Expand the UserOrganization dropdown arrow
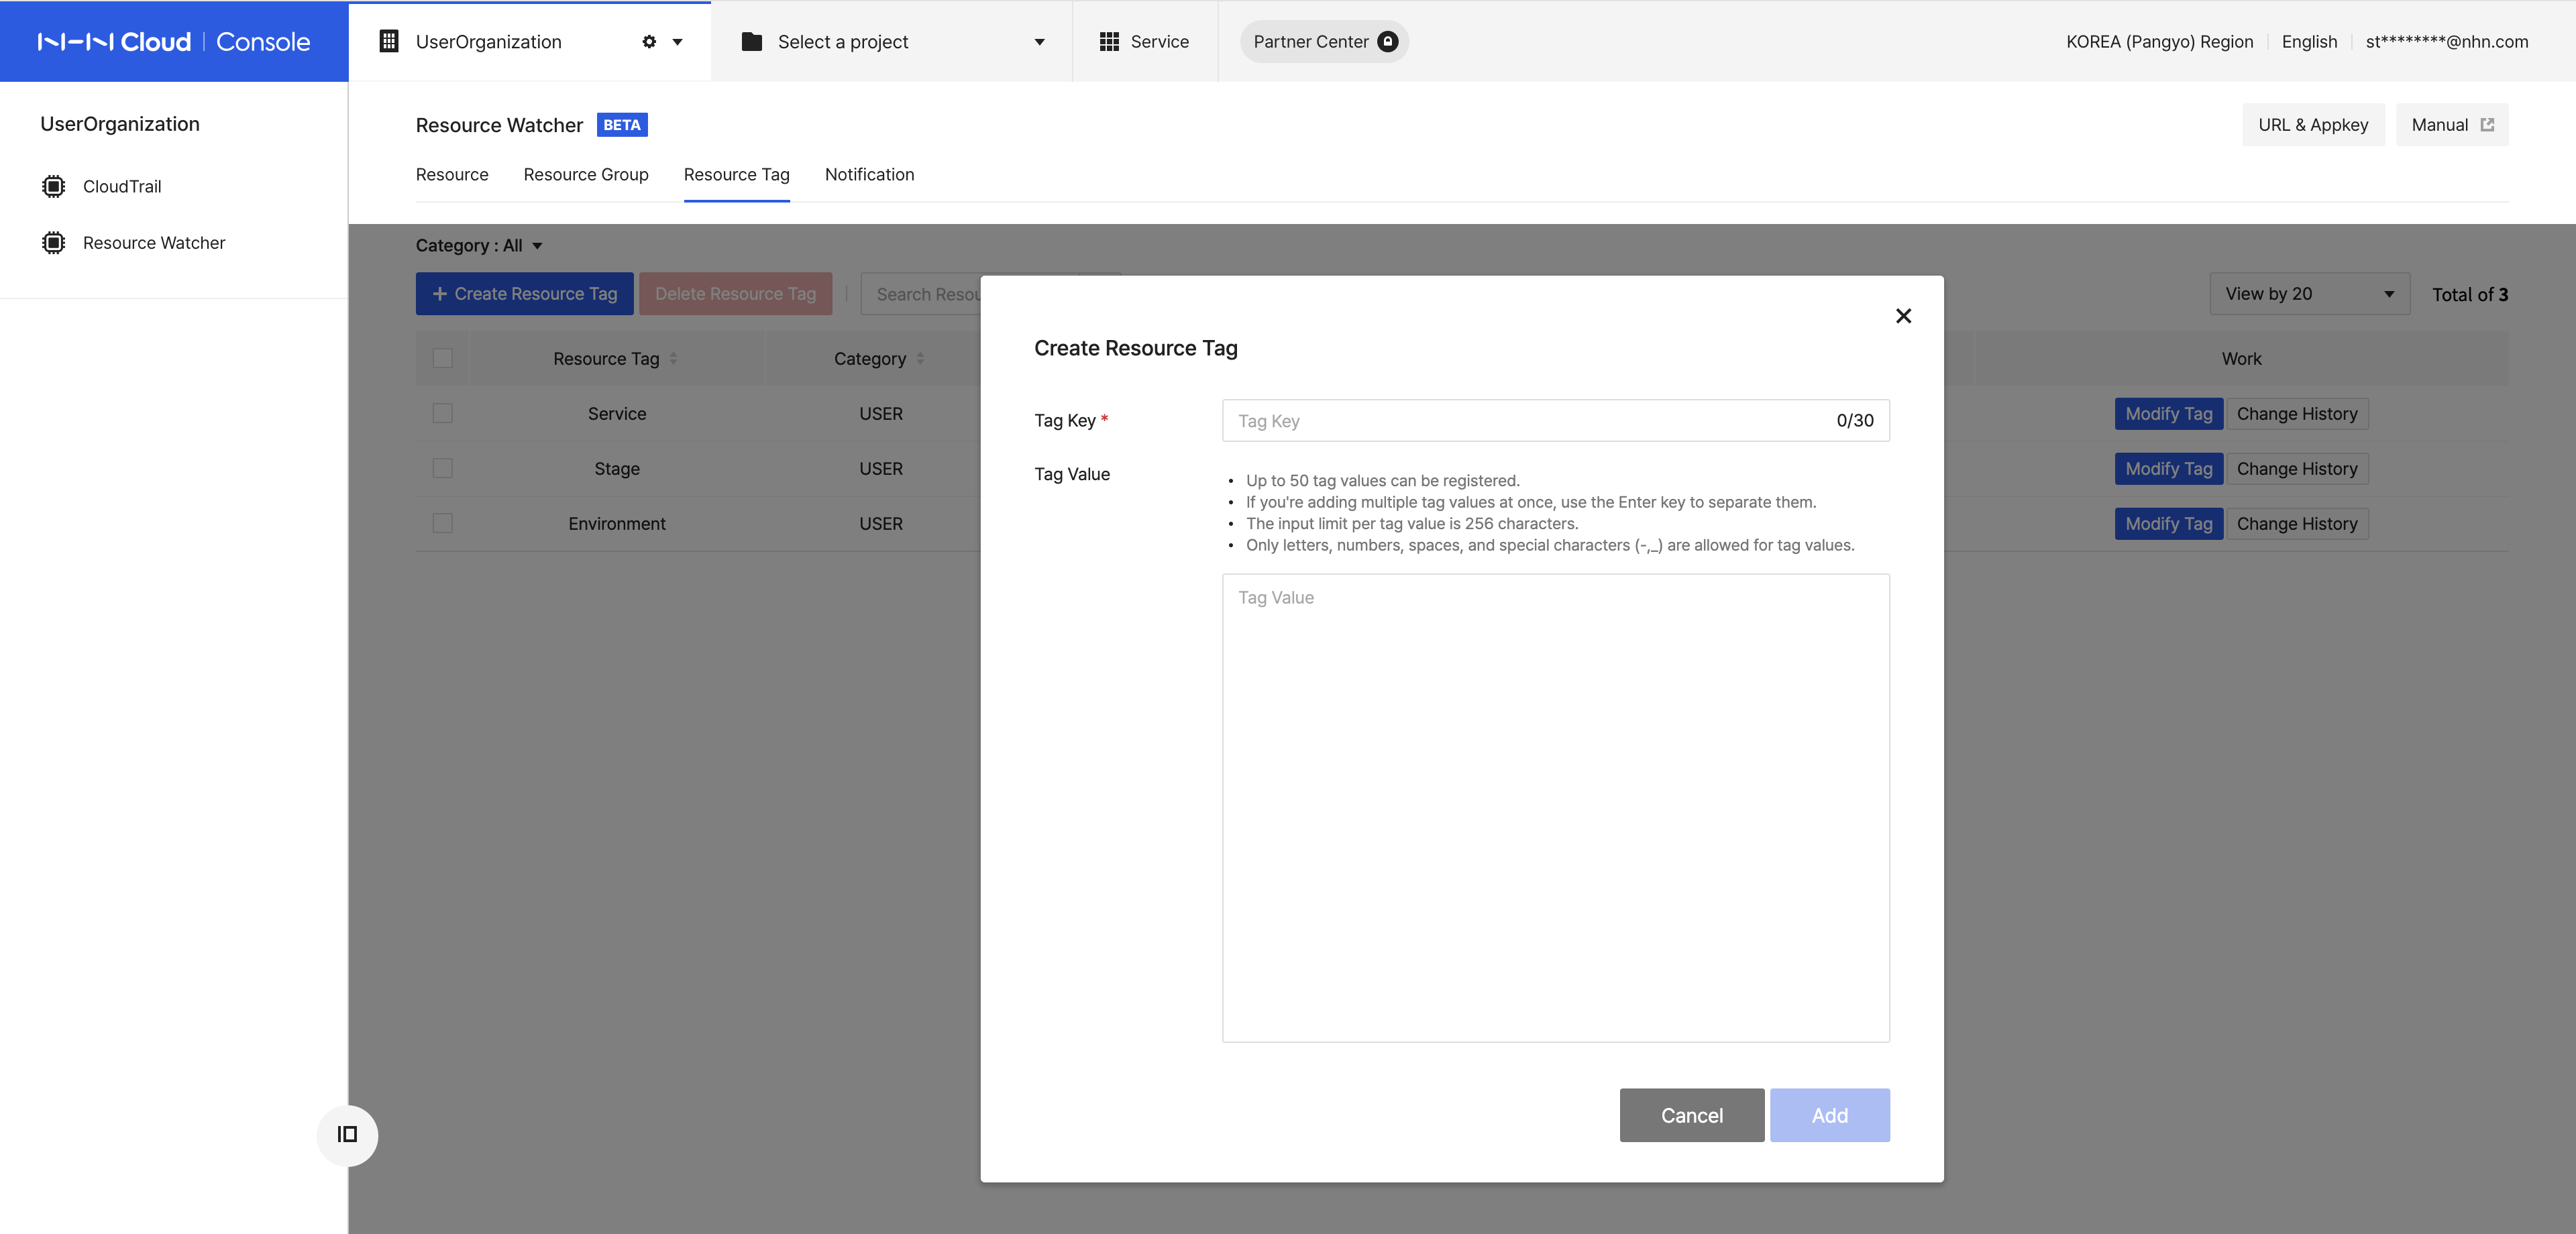 click(x=677, y=42)
